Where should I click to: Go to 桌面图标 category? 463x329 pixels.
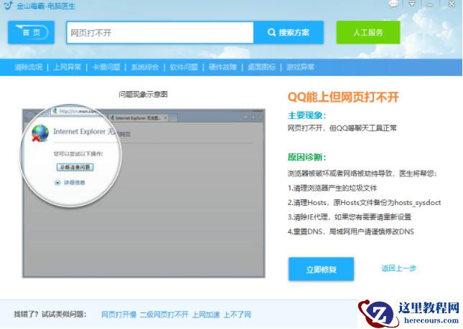tap(261, 67)
